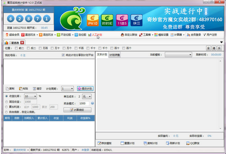The height and width of the screenshot is (154, 226).
Task: Tick the 前二 position checkbox
Action: [15, 48]
